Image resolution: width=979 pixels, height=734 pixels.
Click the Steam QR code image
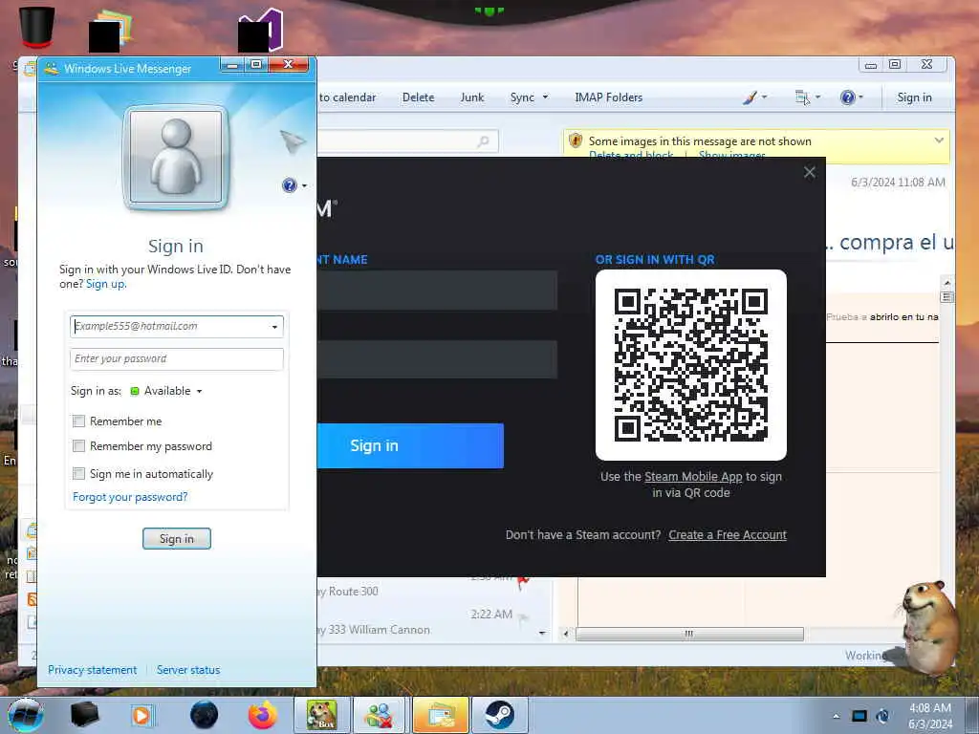(691, 365)
